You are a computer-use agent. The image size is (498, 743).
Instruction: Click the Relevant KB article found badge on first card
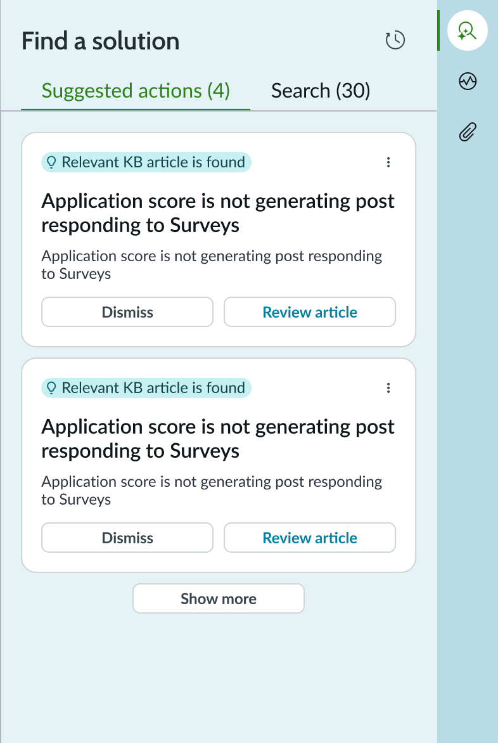click(146, 162)
